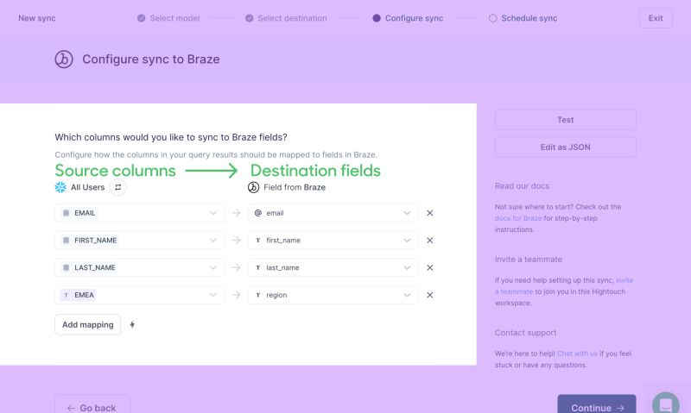
Task: Click the arrow between EMAIL and email
Action: click(x=236, y=213)
